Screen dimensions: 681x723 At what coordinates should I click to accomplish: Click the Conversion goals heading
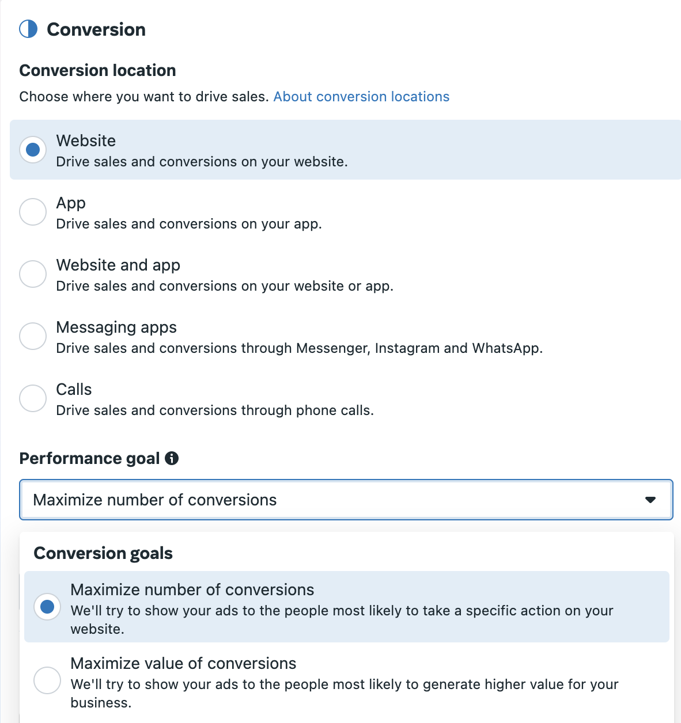[103, 553]
